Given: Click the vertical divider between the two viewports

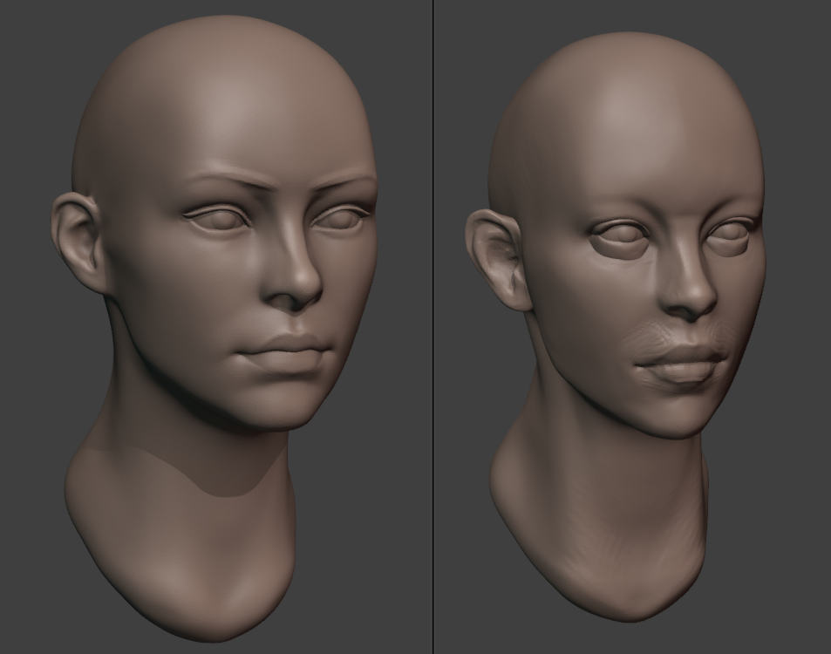Looking at the screenshot, I should pyautogui.click(x=433, y=327).
